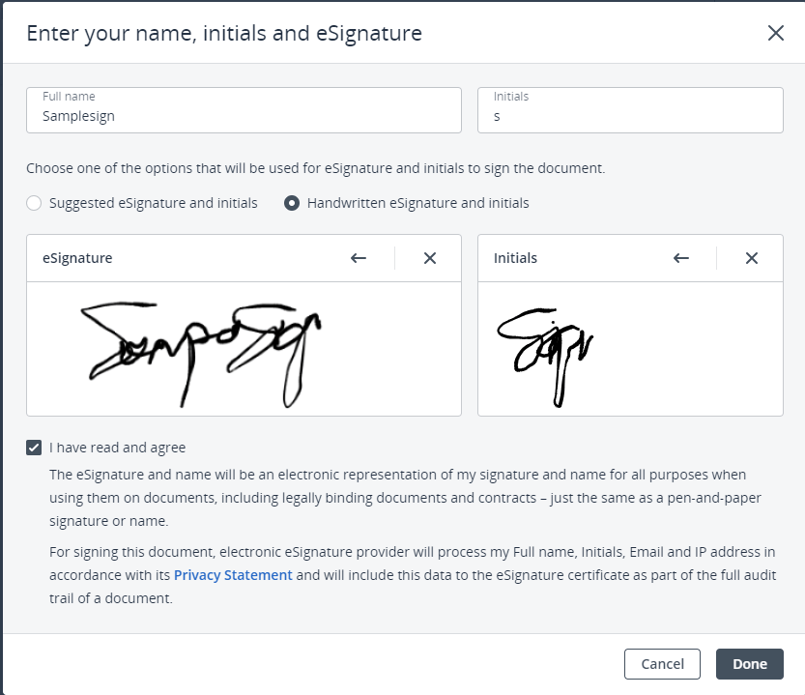Clear the eSignature drawing with X
The width and height of the screenshot is (805, 695).
(430, 258)
